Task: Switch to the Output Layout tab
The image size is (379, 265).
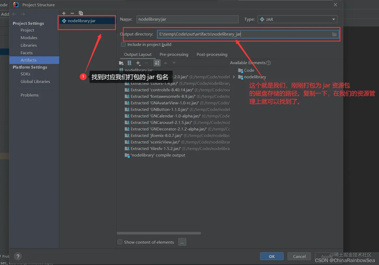Action: pyautogui.click(x=138, y=54)
